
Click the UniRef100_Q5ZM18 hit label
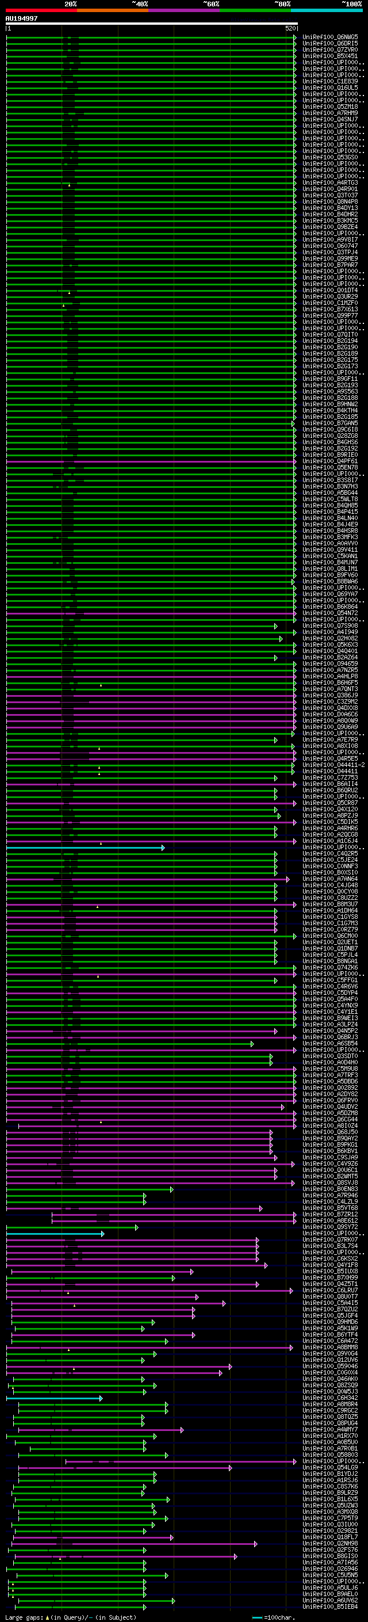point(330,107)
